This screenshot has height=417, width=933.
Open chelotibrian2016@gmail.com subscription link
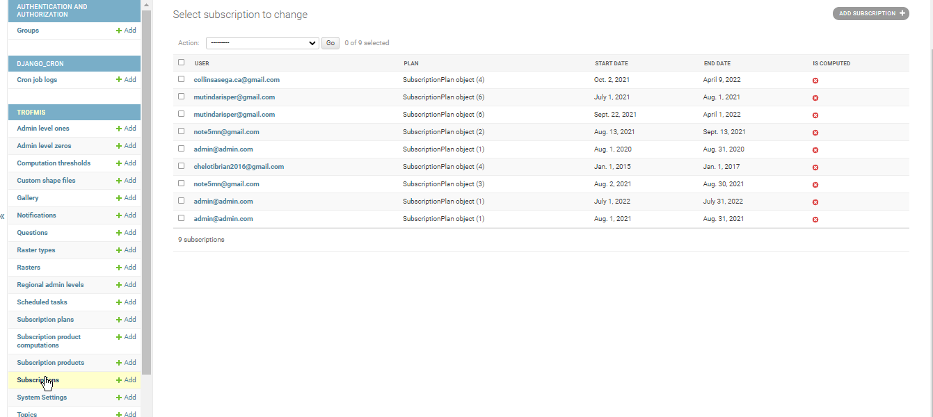click(239, 167)
